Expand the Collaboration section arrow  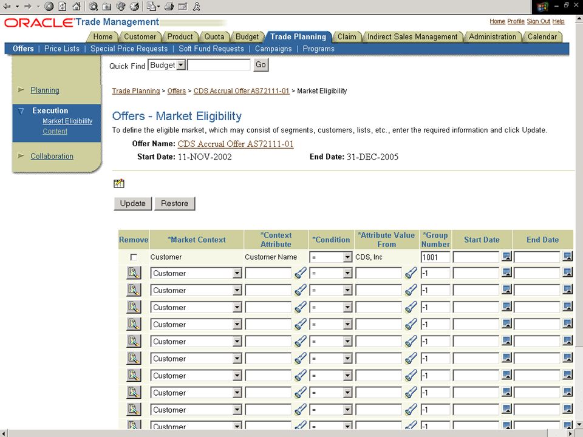21,155
